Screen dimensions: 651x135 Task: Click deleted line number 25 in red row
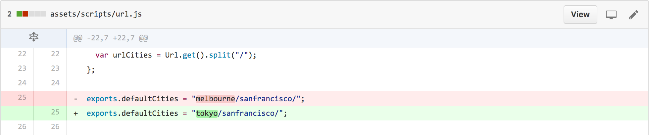pyautogui.click(x=22, y=97)
